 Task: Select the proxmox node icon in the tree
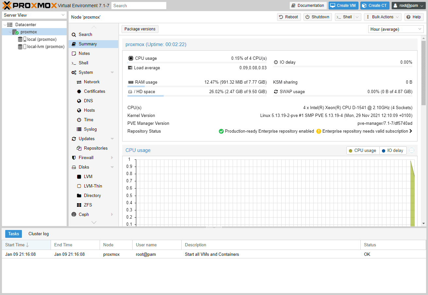pos(15,32)
